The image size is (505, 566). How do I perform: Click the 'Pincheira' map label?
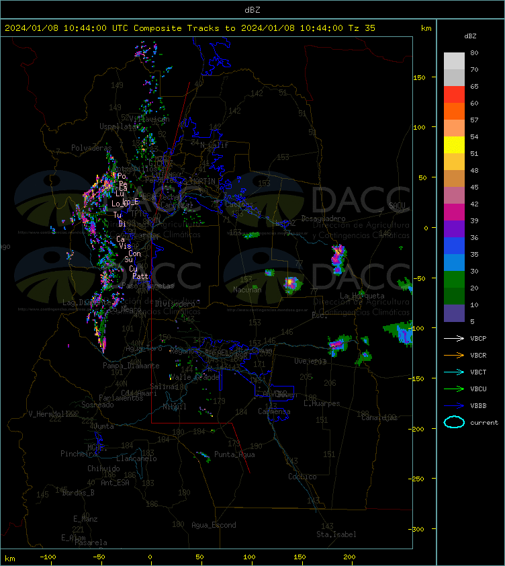tap(79, 453)
